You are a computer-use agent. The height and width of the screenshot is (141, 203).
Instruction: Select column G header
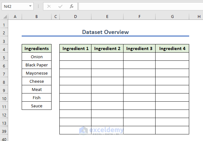(172, 16)
